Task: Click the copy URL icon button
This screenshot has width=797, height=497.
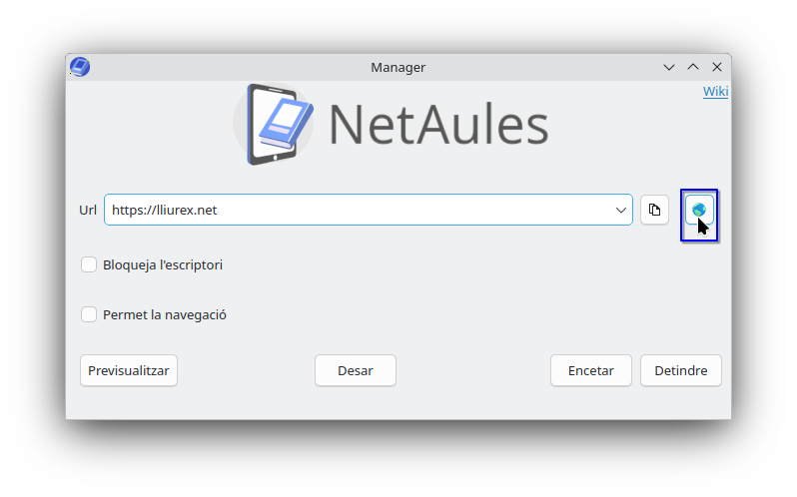Action: click(654, 210)
